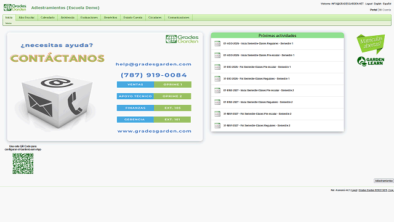Click the Logout link
Screen dimensions: 394x222
point(369,4)
